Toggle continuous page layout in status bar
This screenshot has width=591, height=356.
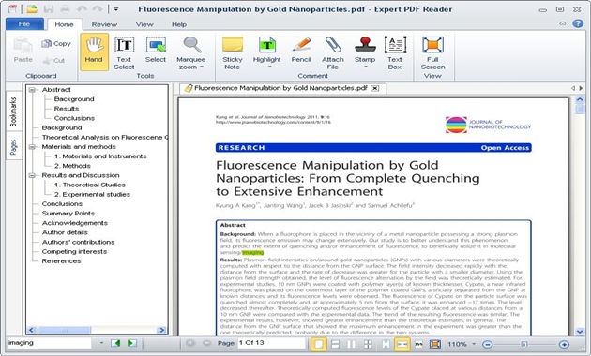335,344
